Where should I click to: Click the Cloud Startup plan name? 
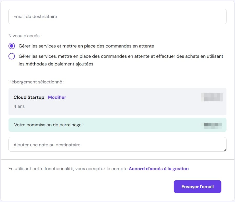(x=29, y=97)
